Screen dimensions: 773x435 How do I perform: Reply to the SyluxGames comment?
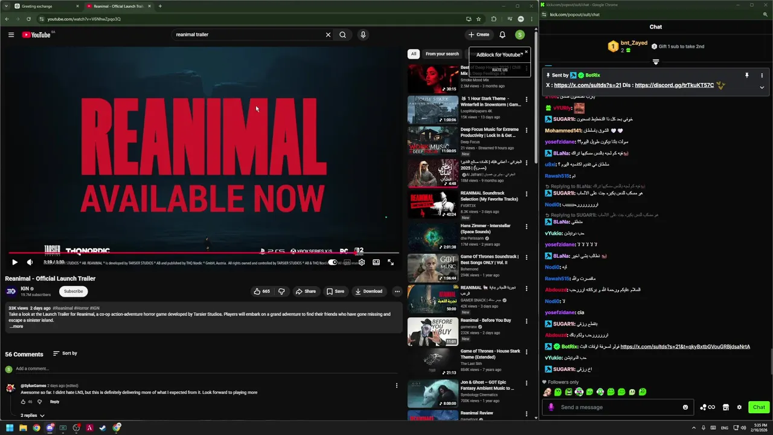pos(54,402)
